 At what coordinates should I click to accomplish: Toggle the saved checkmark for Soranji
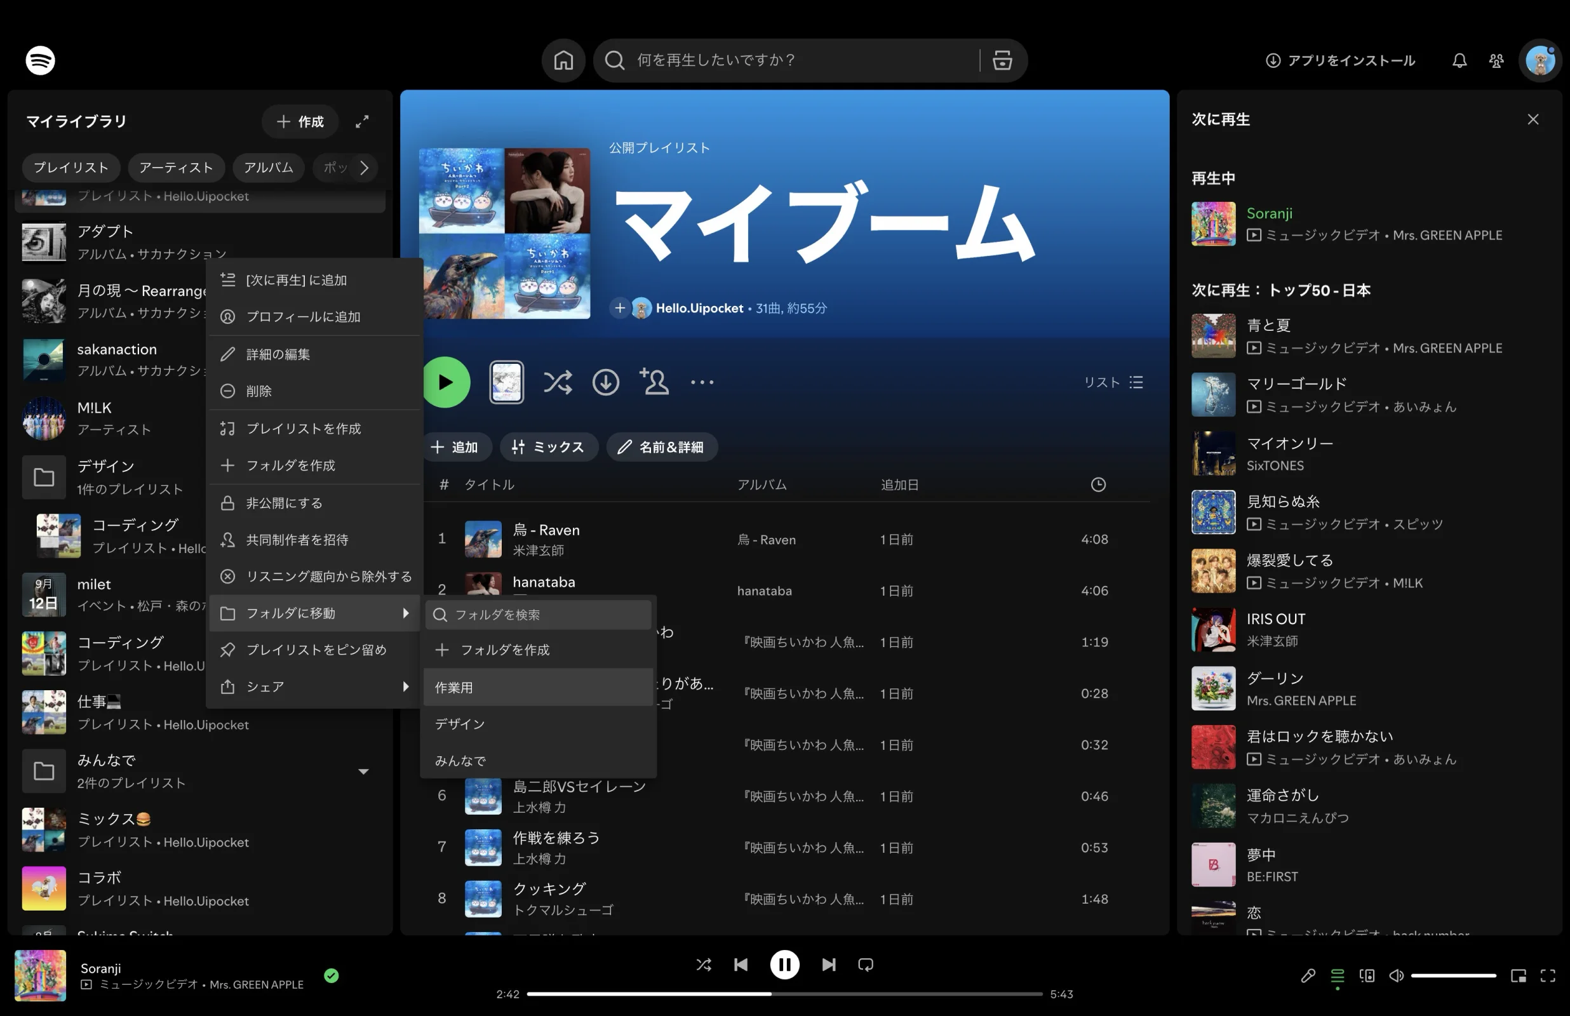tap(331, 975)
